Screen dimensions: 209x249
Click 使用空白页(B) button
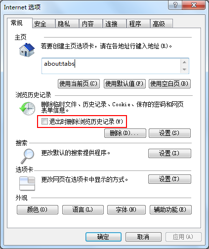(x=169, y=84)
